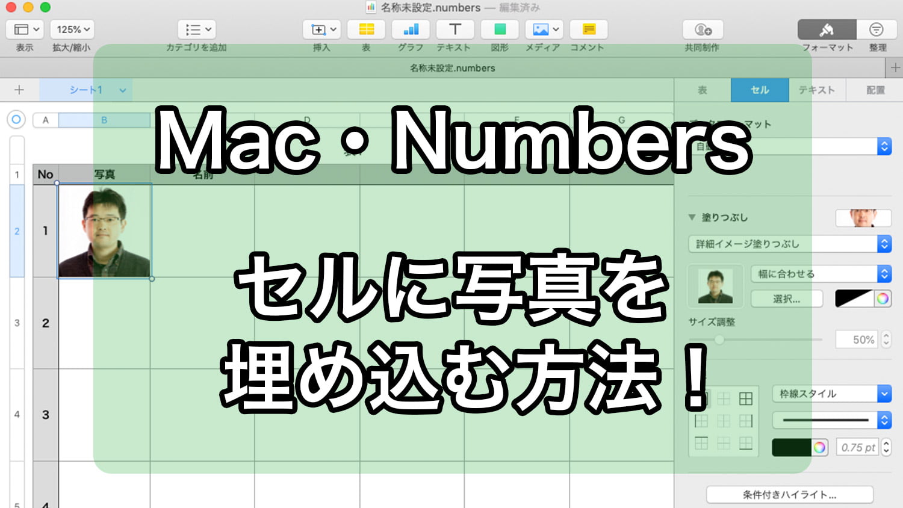The height and width of the screenshot is (508, 903).
Task: Open the border color wheel picker
Action: (x=820, y=447)
